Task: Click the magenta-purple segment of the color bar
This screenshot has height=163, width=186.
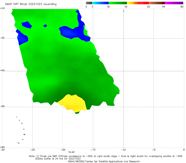Action: pyautogui.click(x=174, y=3)
